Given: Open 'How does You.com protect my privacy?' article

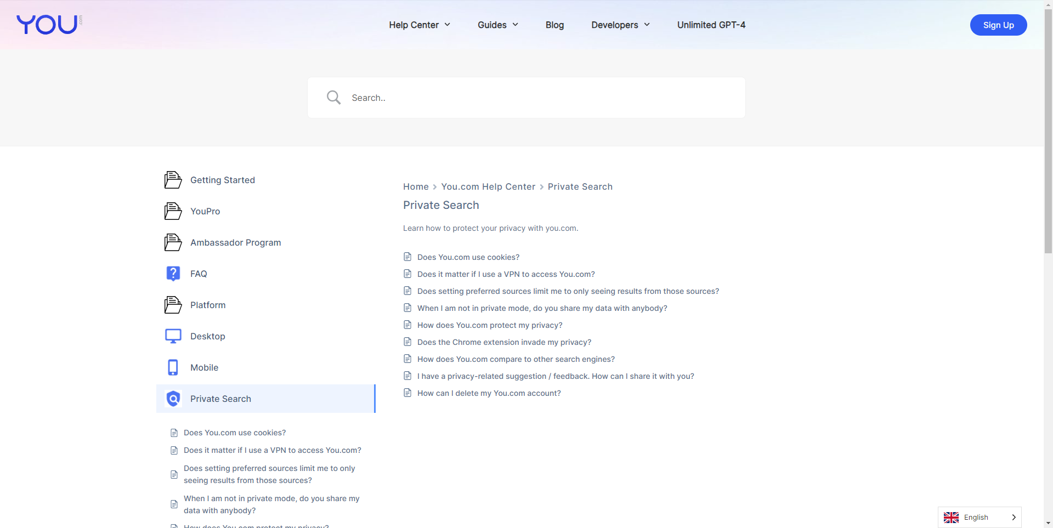Looking at the screenshot, I should tap(490, 325).
